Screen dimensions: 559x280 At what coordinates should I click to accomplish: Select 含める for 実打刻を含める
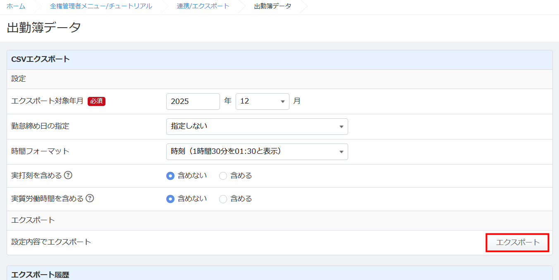[x=223, y=176]
